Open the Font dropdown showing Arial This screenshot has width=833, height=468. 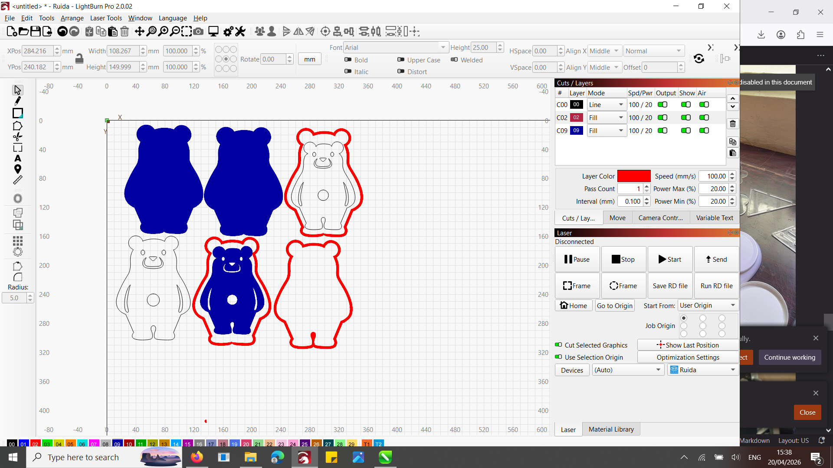pos(395,47)
